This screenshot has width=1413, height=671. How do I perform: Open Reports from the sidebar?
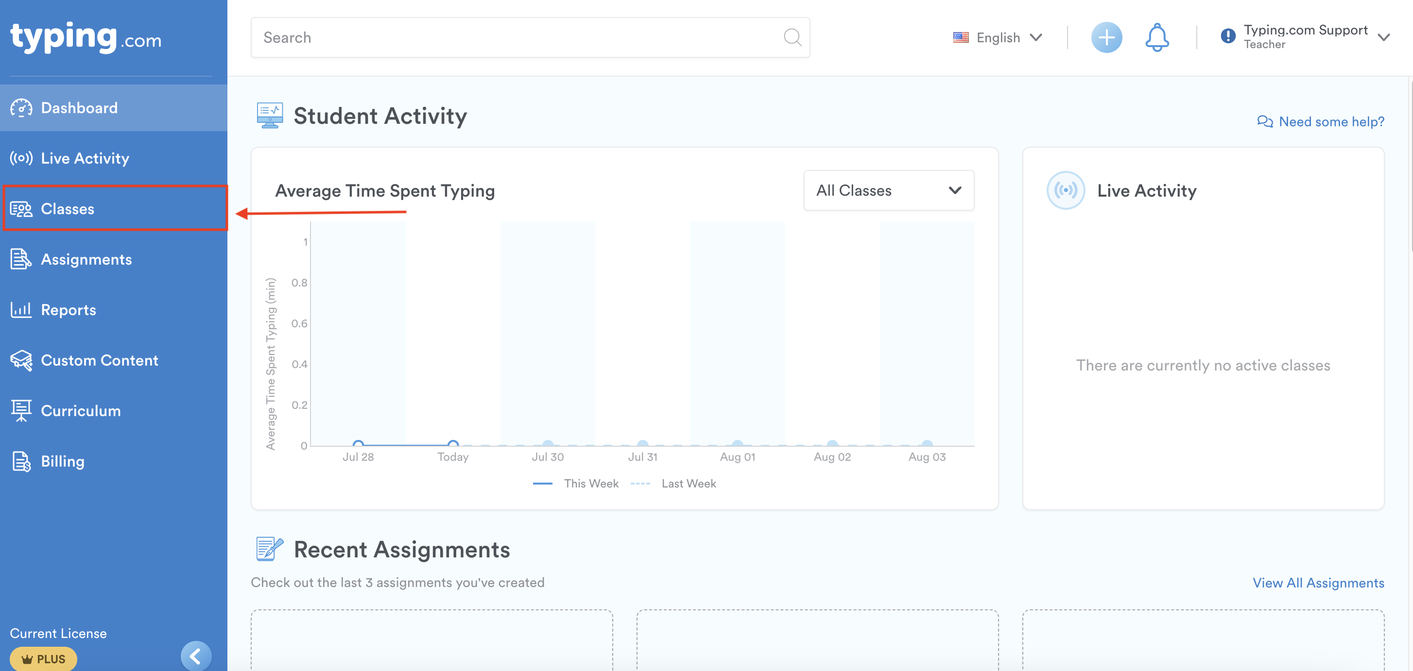pos(68,310)
